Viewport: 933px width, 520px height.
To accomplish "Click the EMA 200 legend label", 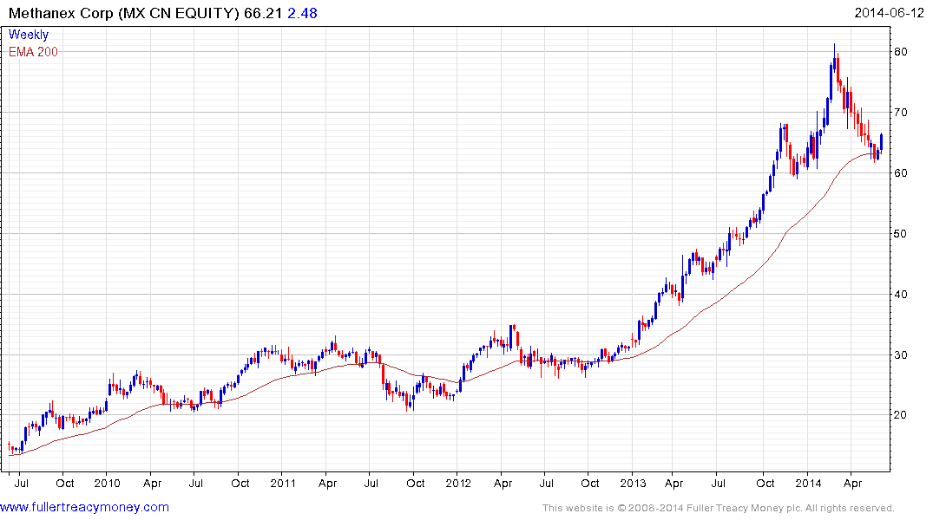I will [33, 52].
